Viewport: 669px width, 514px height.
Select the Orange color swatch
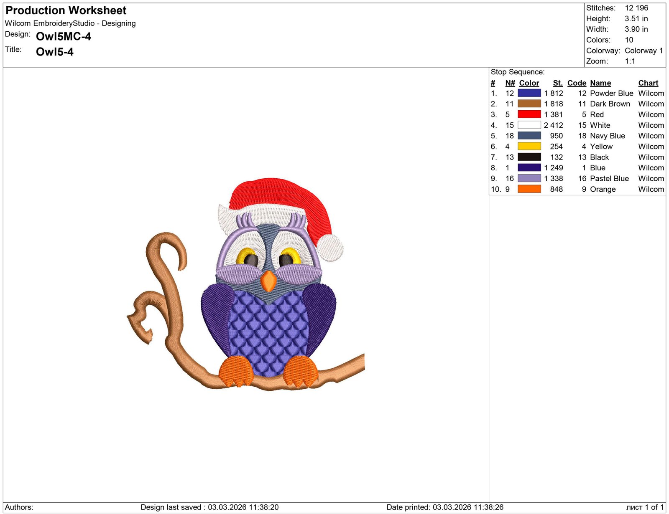tap(529, 189)
